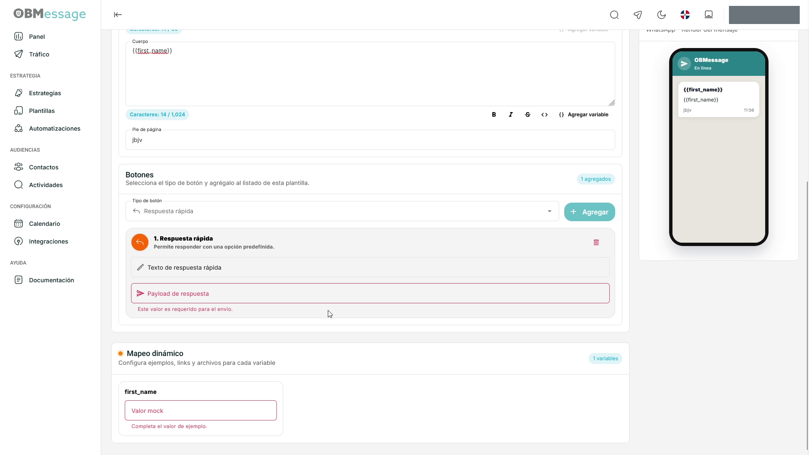This screenshot has height=455, width=809.
Task: Change language via the flag icon
Action: (x=685, y=15)
